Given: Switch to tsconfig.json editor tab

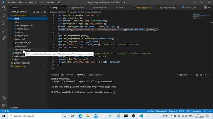Looking at the screenshot, I should click(189, 7).
